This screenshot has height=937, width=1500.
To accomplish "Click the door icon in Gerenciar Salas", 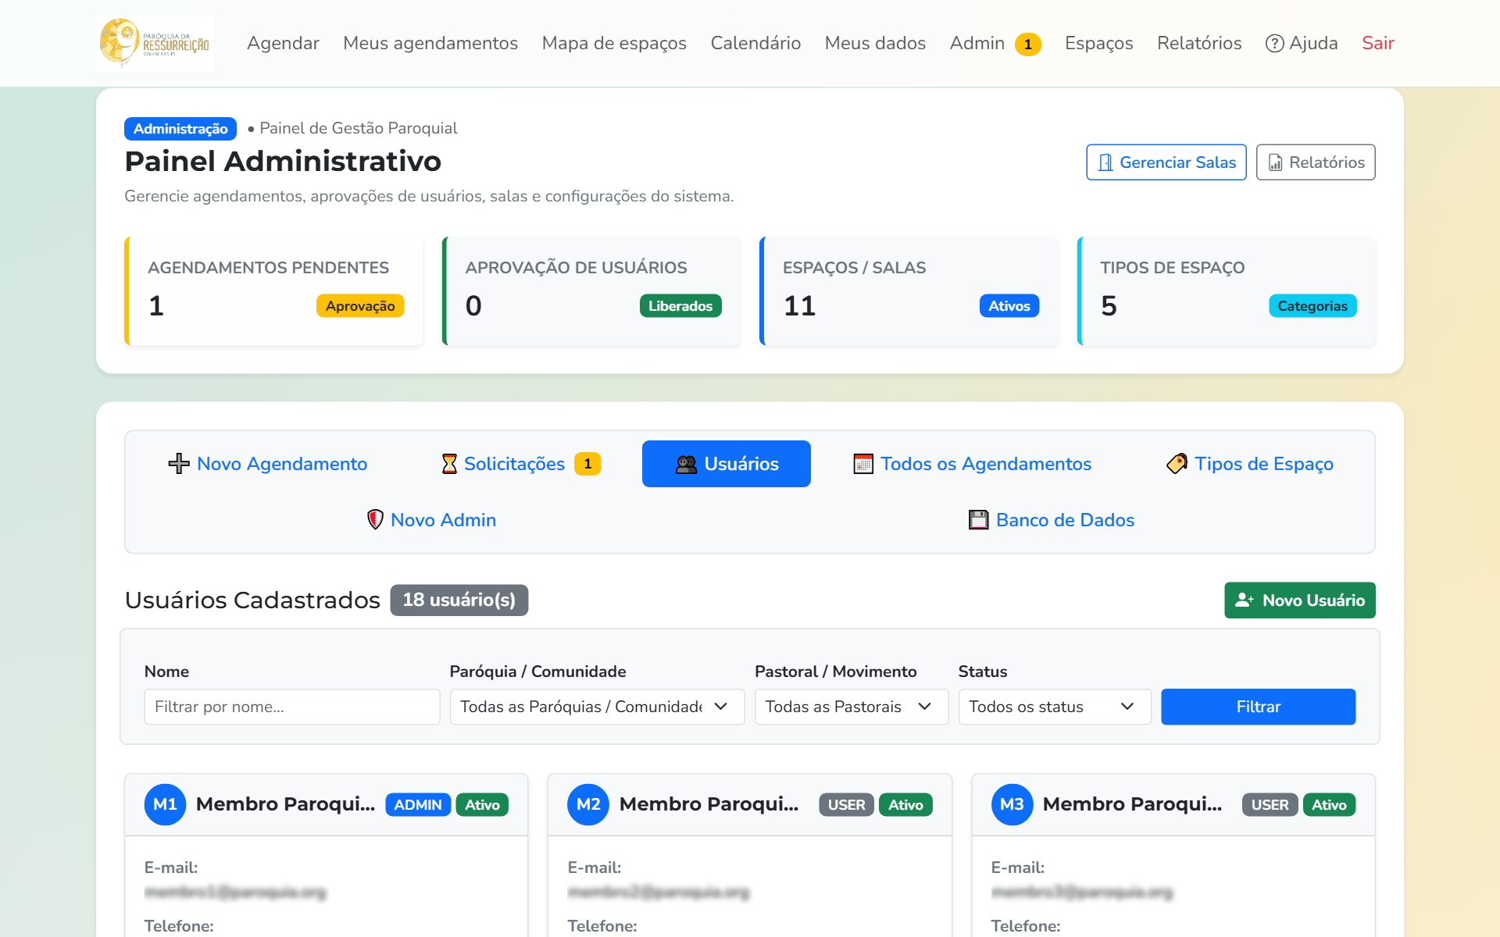I will tap(1105, 162).
